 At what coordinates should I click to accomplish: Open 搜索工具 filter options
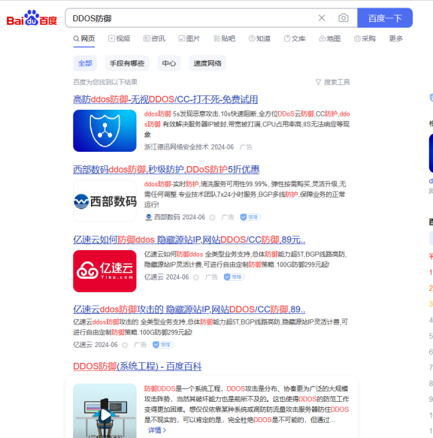click(333, 82)
